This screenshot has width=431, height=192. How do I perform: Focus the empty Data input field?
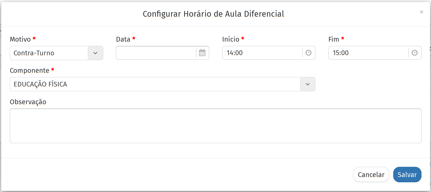156,53
